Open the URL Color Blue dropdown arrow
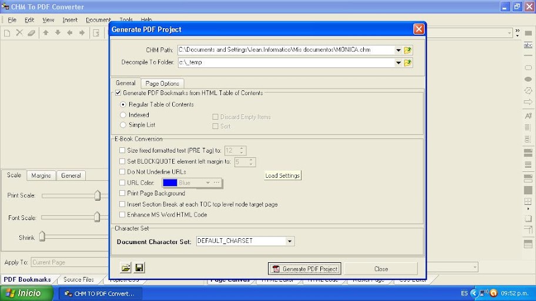Viewport: 536px width, 301px height. (208, 183)
